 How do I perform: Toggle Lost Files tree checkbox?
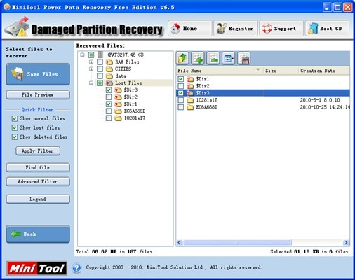100,83
